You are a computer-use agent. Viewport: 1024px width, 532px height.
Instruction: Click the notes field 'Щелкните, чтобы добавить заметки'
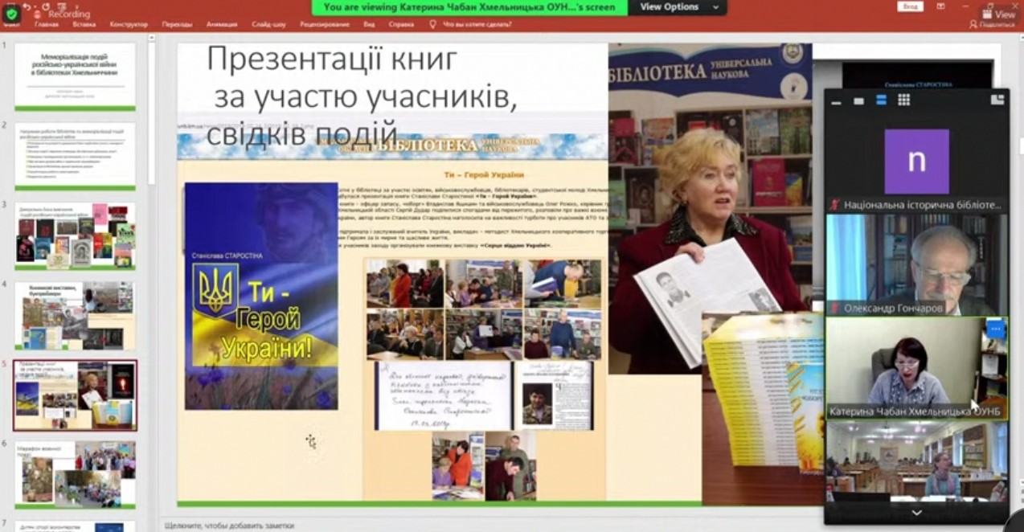click(229, 525)
